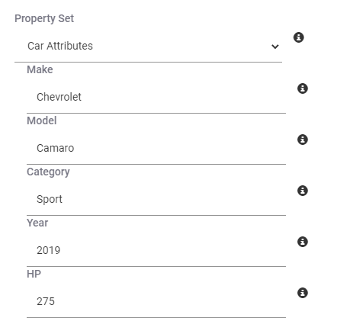Click empty area right of Car Attributes text
The image size is (340, 334).
[x=181, y=47]
